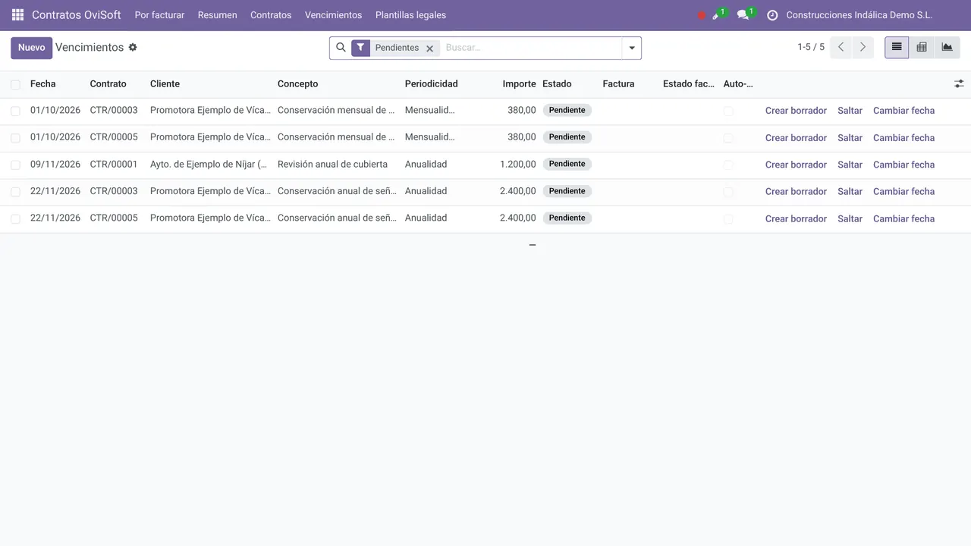Click 'Revisión anual de cubierta' concept cell
Image resolution: width=971 pixels, height=546 pixels.
[x=332, y=164]
